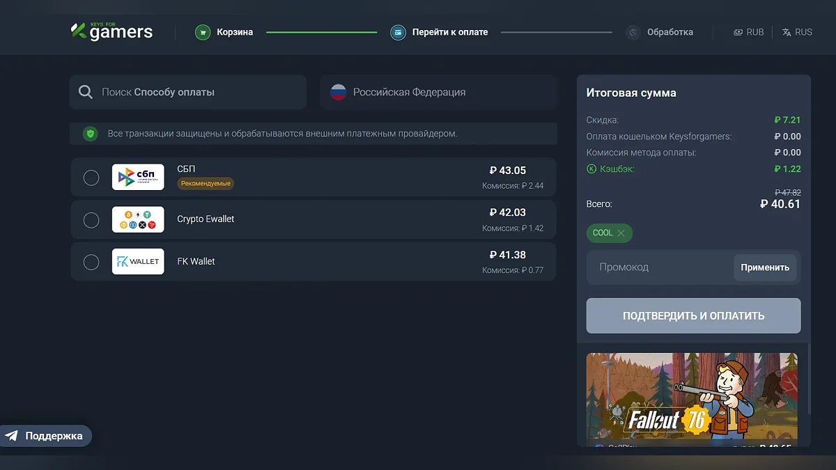Click the Комиссия: ₽ 1.42 text

pyautogui.click(x=513, y=228)
